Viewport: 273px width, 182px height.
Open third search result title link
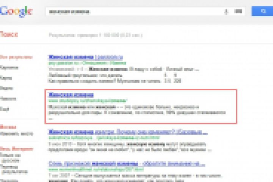[128, 132]
